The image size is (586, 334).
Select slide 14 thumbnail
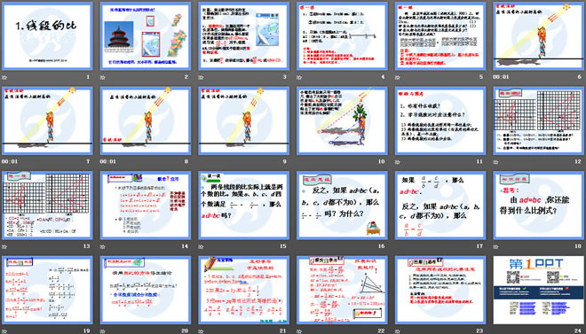146,206
